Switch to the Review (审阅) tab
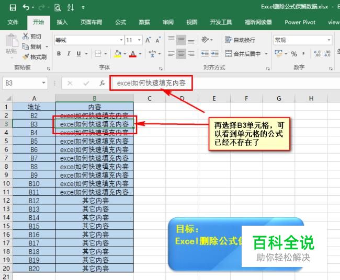The width and height of the screenshot is (340, 280). pos(168,22)
